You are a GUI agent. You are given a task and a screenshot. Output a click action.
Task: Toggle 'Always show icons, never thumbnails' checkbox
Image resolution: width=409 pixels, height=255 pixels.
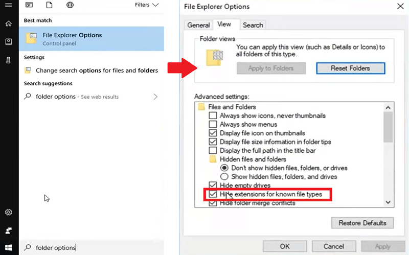pos(213,116)
